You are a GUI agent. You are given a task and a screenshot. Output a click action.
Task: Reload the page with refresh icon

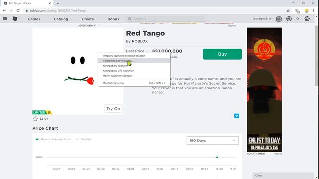point(18,11)
